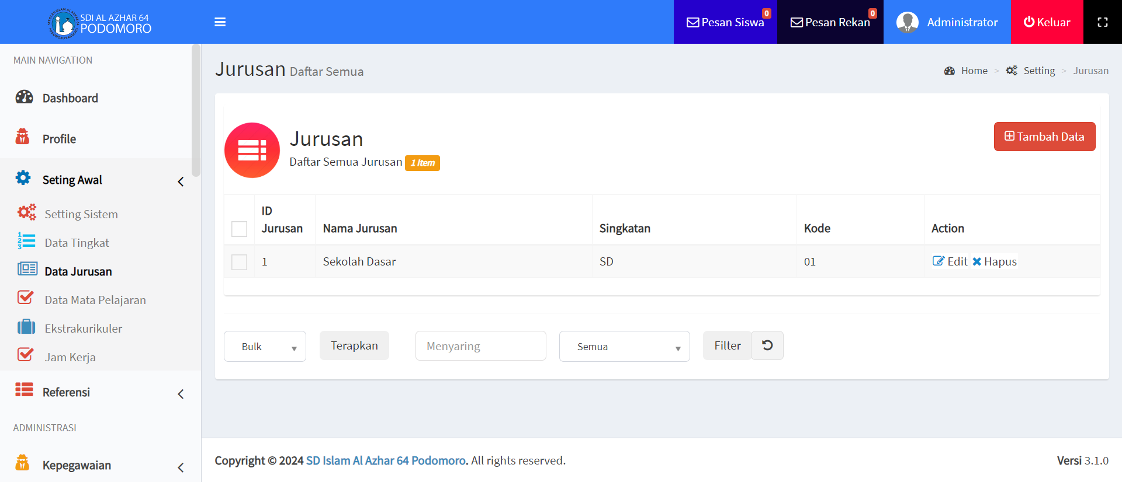Image resolution: width=1122 pixels, height=482 pixels.
Task: Open the Bulk action dropdown
Action: (265, 347)
